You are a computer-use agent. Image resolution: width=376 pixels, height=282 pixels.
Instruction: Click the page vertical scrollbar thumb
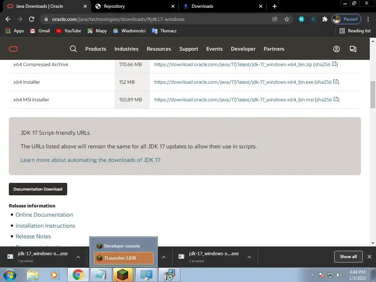(x=373, y=95)
